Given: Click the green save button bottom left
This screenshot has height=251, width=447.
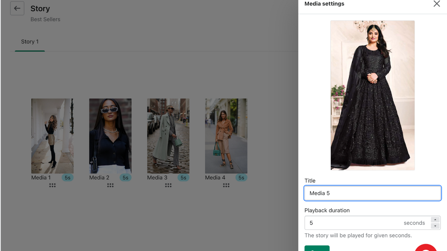Looking at the screenshot, I should pos(316,249).
